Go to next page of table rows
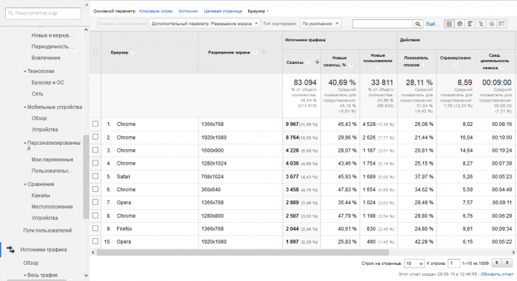This screenshot has width=517, height=281. pos(508,264)
